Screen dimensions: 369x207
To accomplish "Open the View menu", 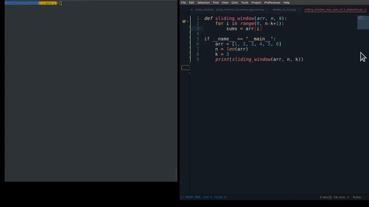I will [x=225, y=2].
